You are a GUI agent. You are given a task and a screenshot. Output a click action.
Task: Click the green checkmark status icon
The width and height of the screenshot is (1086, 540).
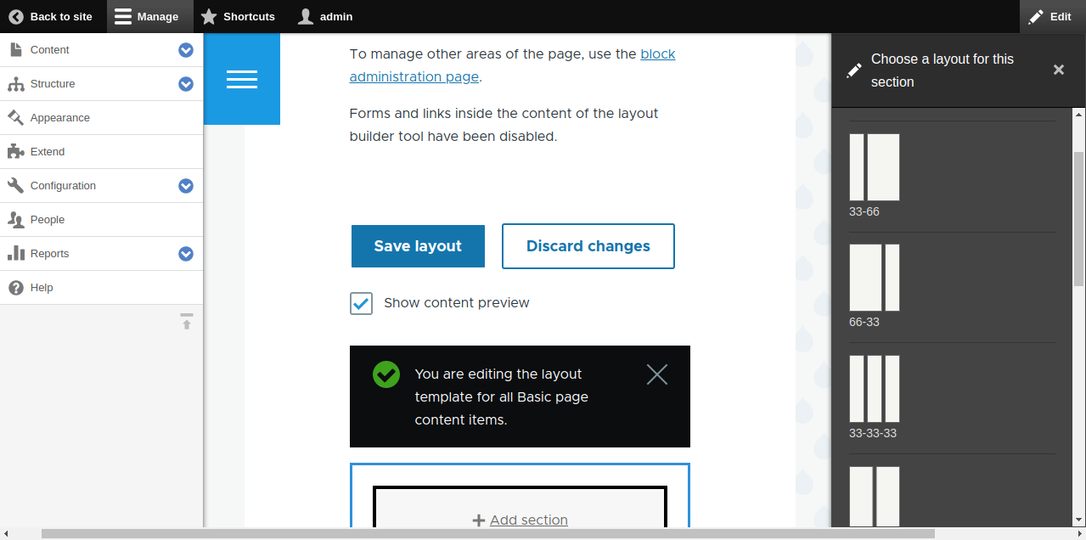coord(386,374)
